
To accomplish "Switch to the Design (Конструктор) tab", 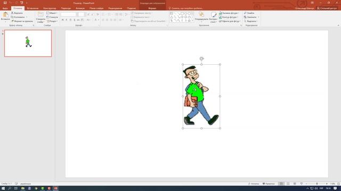I will pos(50,8).
